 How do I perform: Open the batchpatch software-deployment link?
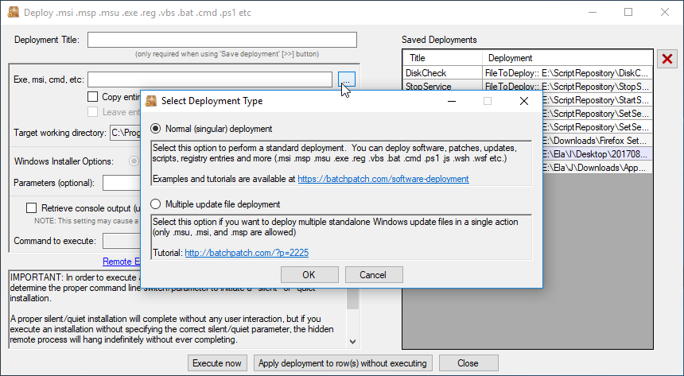tap(383, 179)
